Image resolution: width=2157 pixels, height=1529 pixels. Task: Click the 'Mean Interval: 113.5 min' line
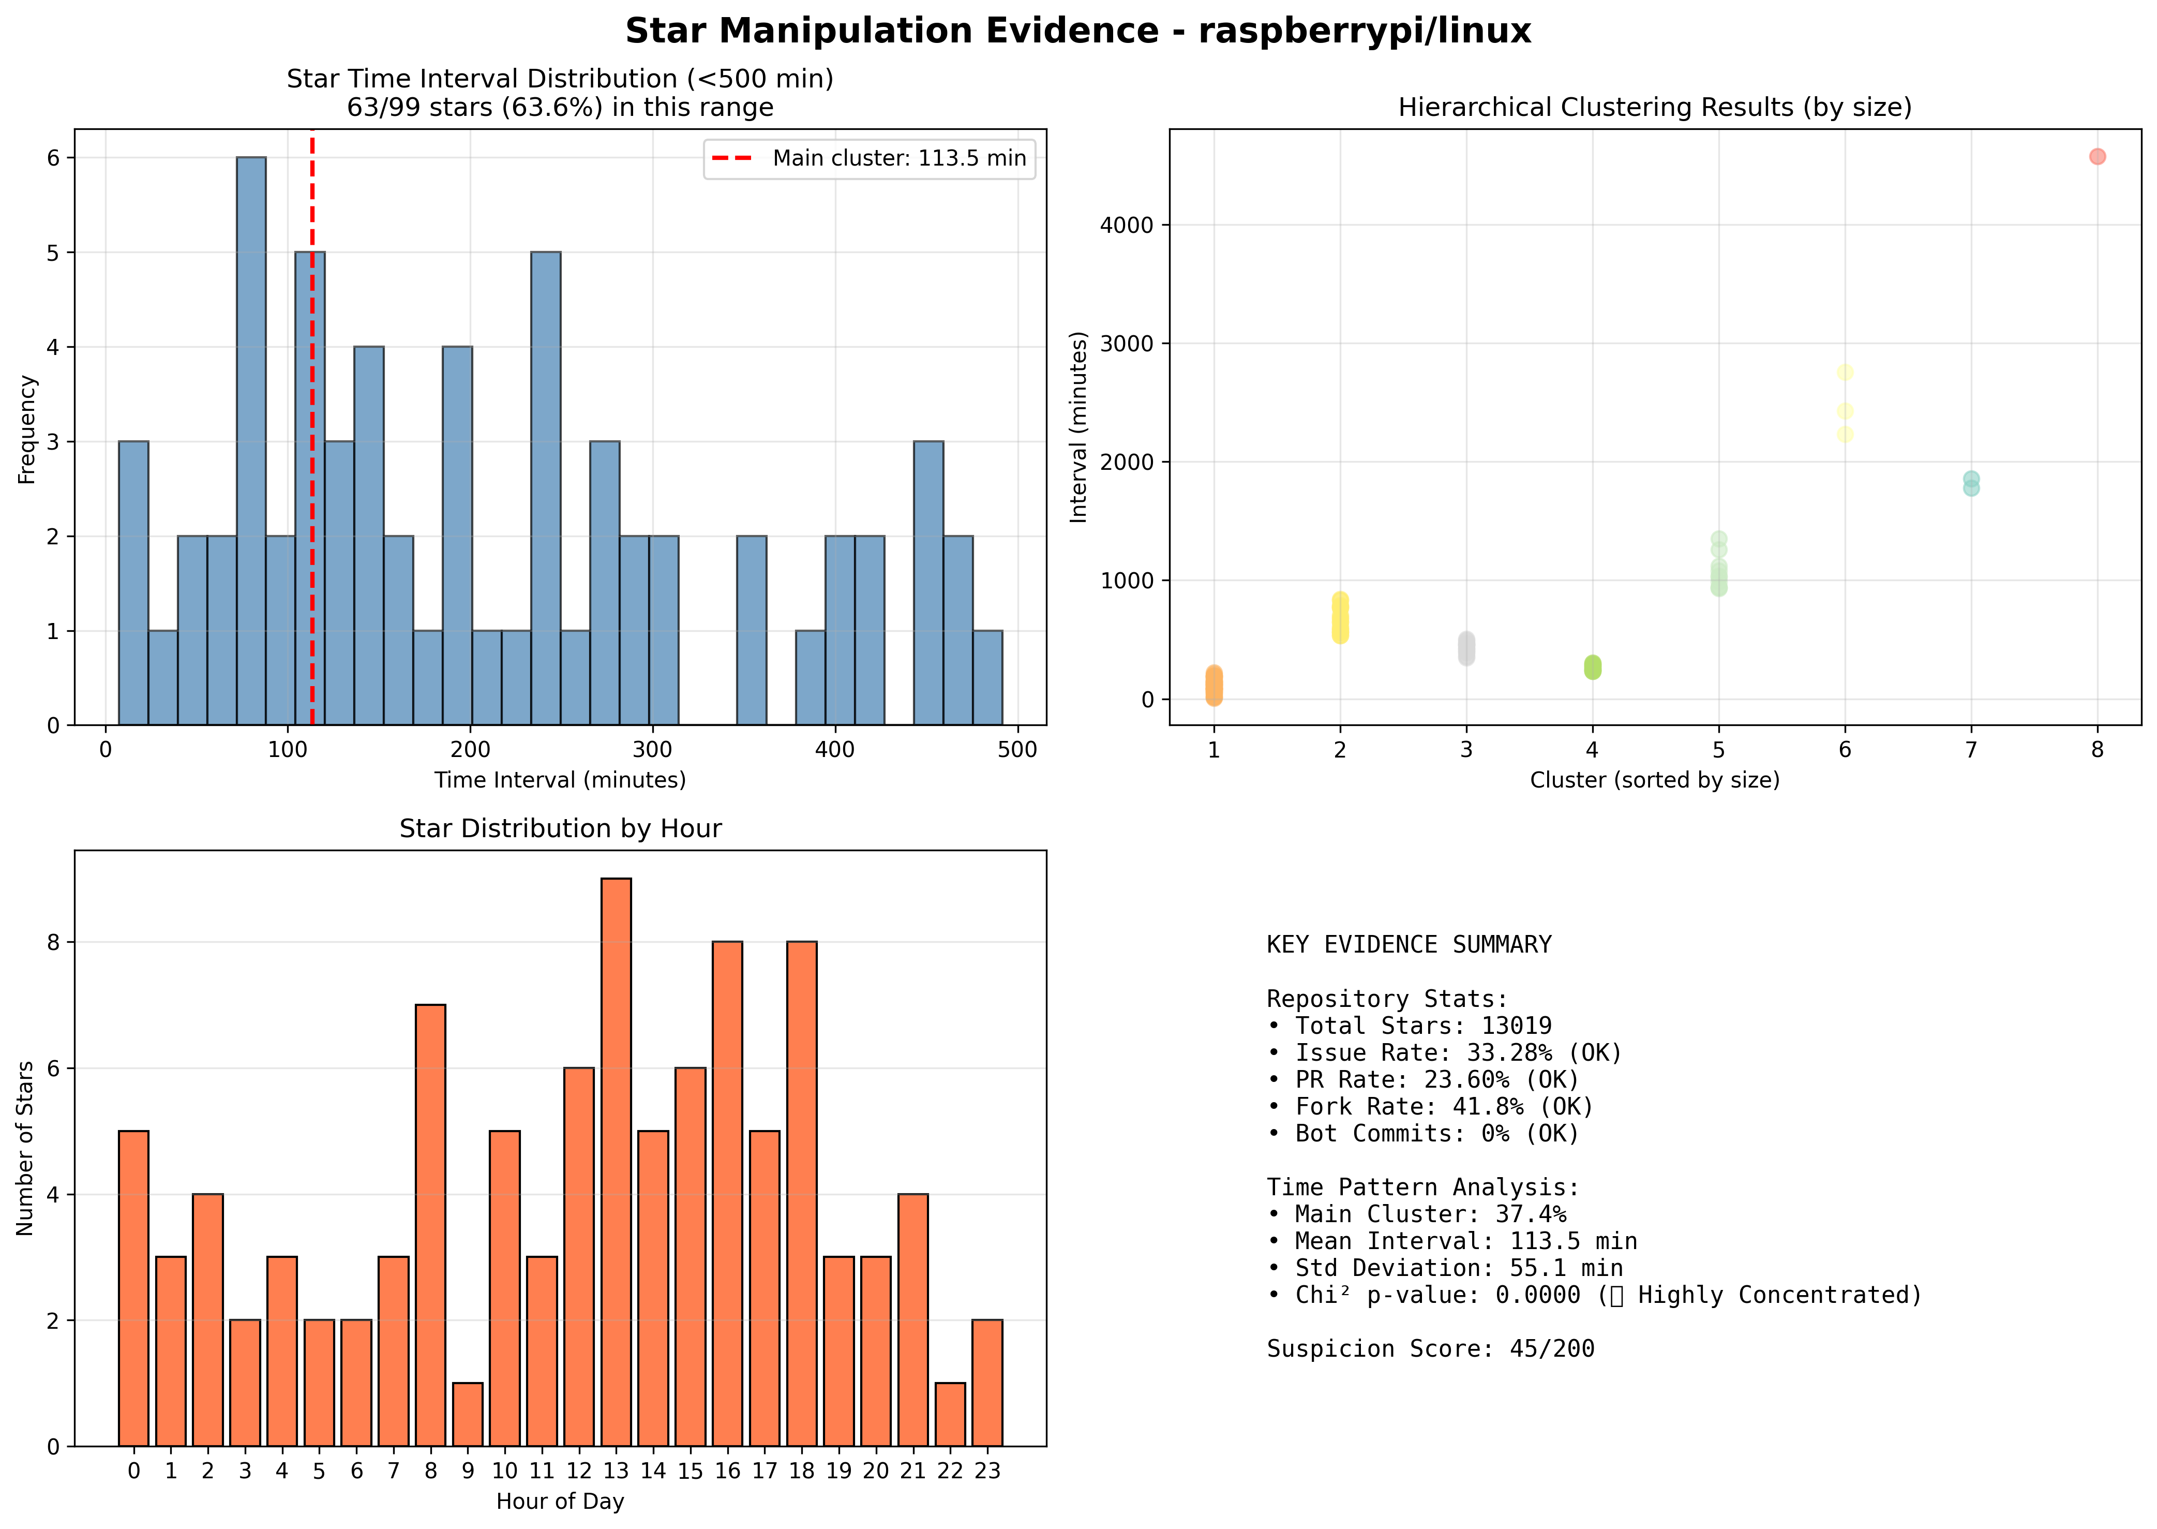pos(1452,1242)
